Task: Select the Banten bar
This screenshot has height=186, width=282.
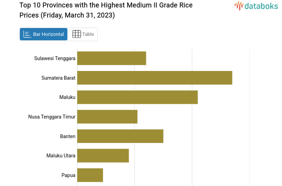Action: click(120, 136)
